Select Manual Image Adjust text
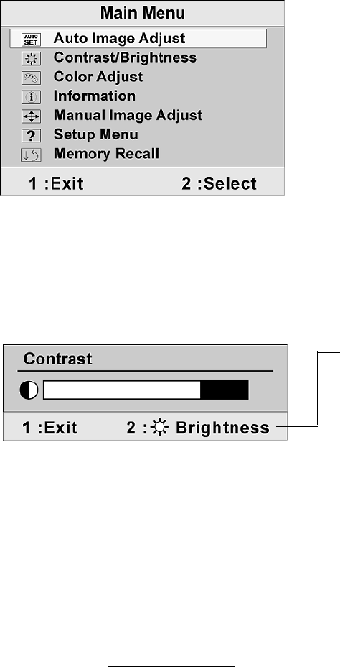This screenshot has height=667, width=340. [x=128, y=115]
